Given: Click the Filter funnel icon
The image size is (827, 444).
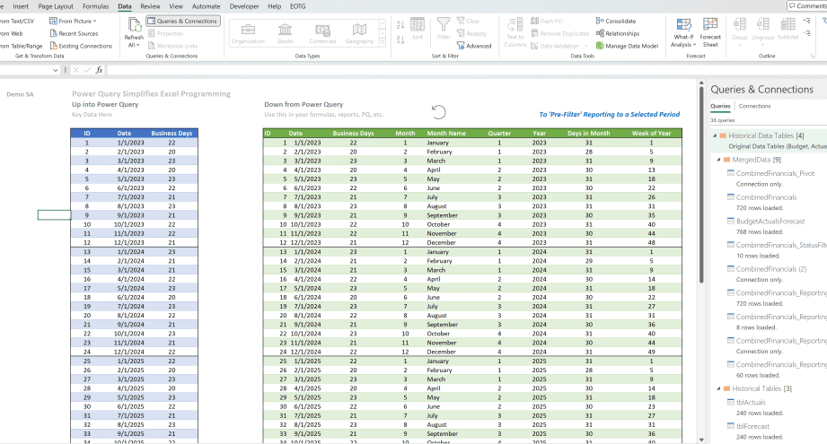Looking at the screenshot, I should (x=444, y=24).
